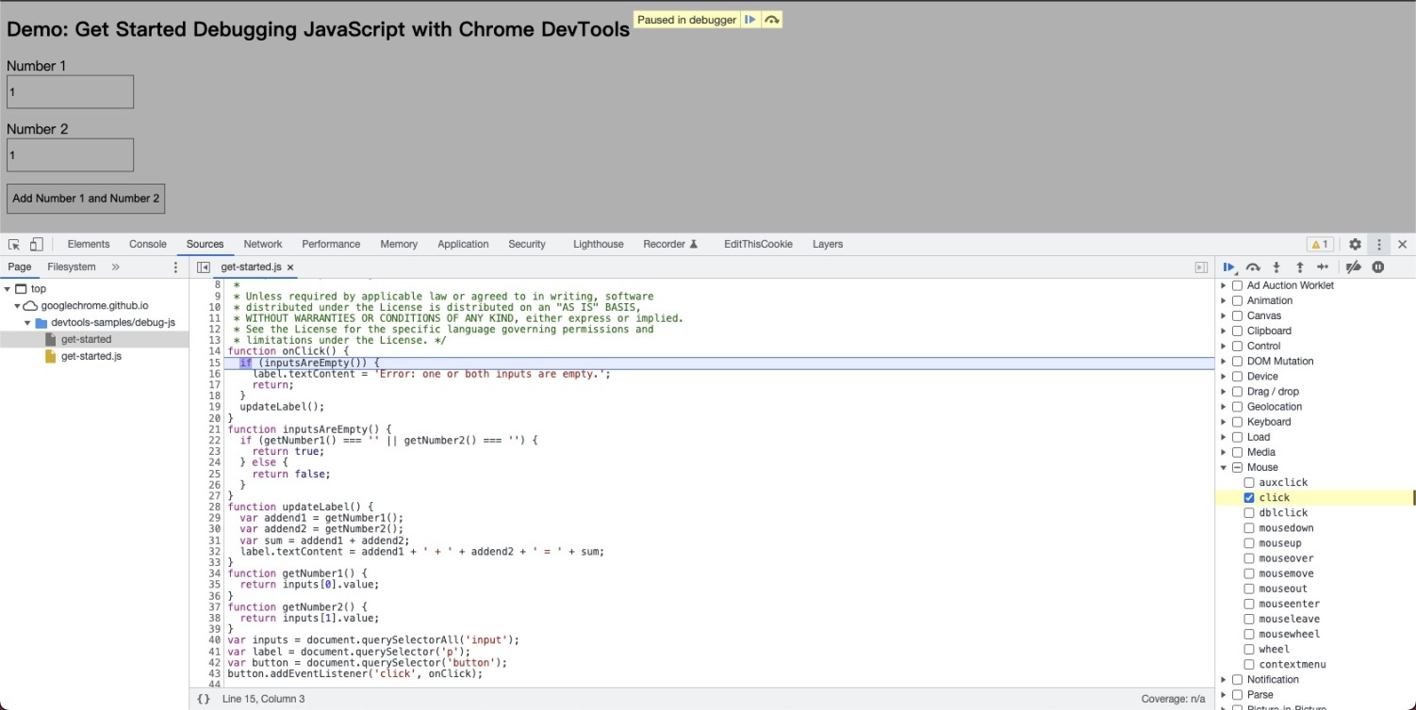Resume from the Paused in debugger overlay
Viewport: 1416px width, 710px height.
click(x=750, y=20)
